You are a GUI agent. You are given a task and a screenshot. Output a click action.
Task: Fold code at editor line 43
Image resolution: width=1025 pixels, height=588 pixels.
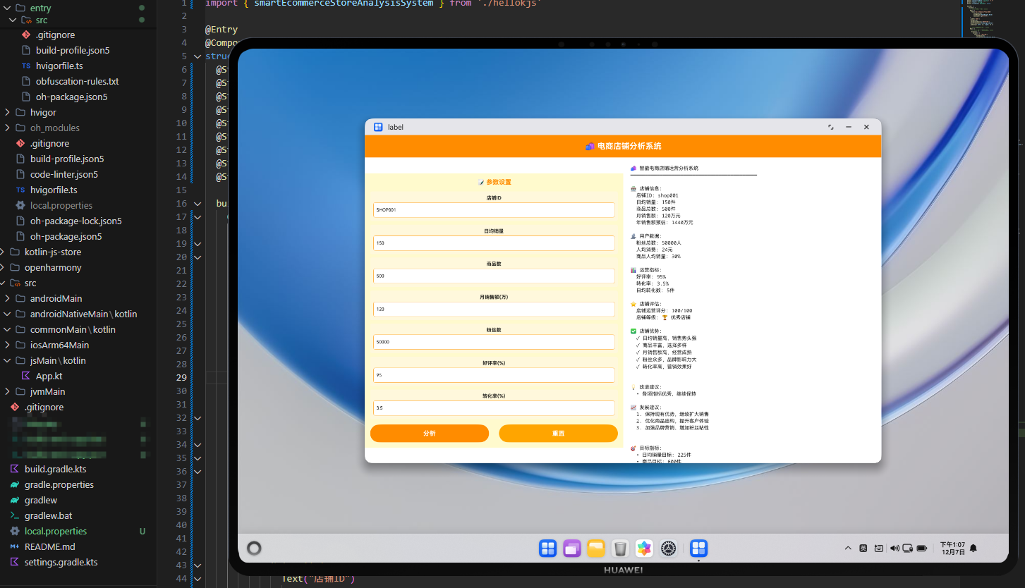pos(198,565)
